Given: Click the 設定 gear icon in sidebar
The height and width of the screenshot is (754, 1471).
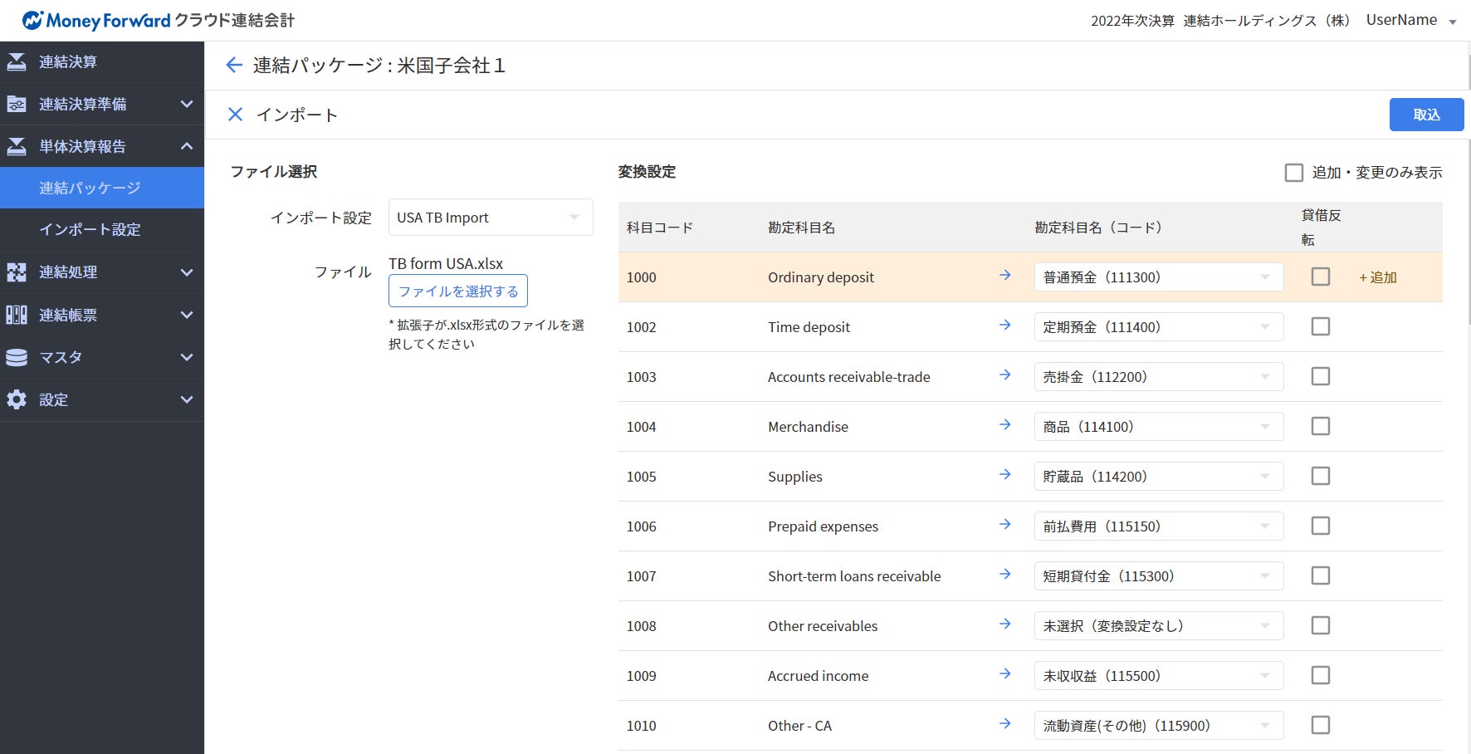Looking at the screenshot, I should point(17,399).
